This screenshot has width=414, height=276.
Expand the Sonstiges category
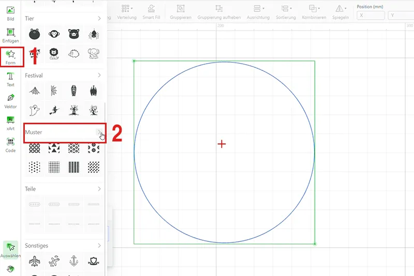[99, 245]
